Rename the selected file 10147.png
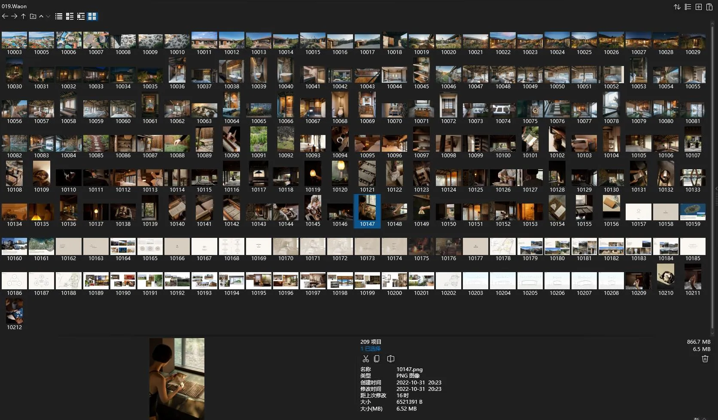 tap(391, 359)
